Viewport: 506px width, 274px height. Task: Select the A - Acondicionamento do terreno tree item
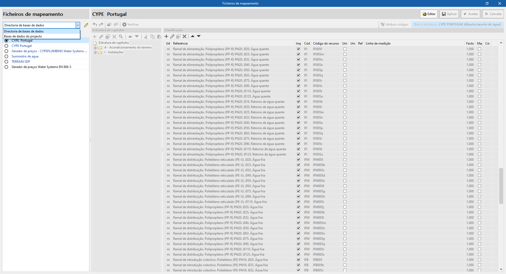tap(128, 47)
